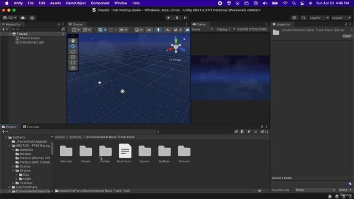Viewport: 354px width, 199px height.
Task: Open the macOS Spotlight search
Action: [294, 3]
